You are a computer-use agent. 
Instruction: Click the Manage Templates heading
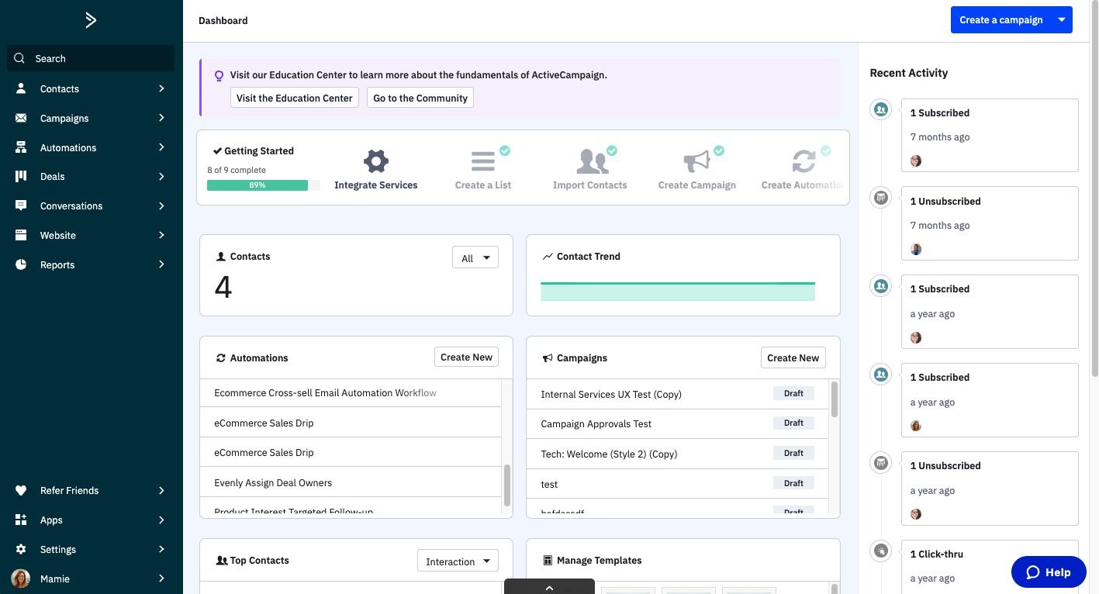point(599,560)
